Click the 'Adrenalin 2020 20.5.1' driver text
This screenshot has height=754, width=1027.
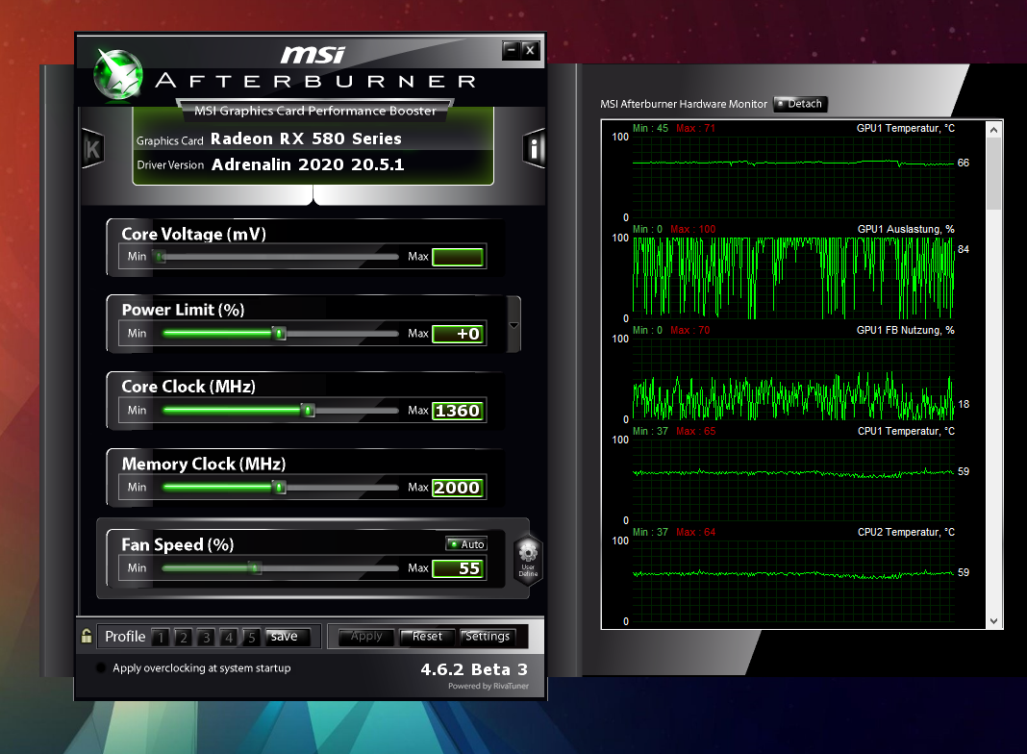[x=308, y=164]
